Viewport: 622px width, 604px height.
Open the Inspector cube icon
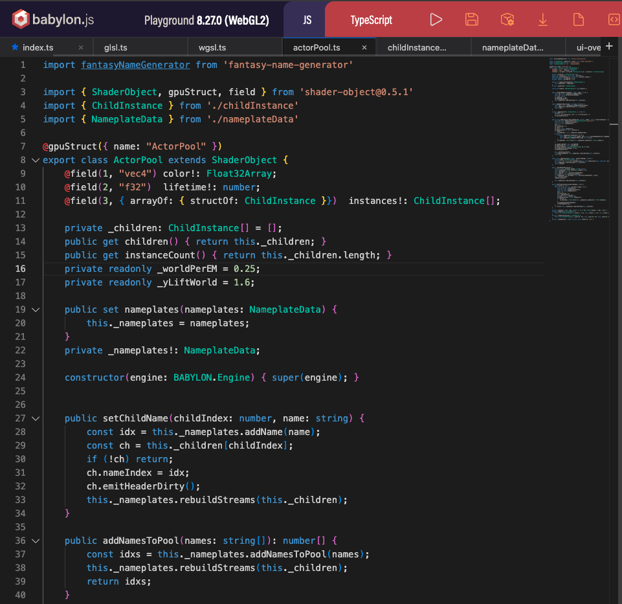tap(507, 19)
